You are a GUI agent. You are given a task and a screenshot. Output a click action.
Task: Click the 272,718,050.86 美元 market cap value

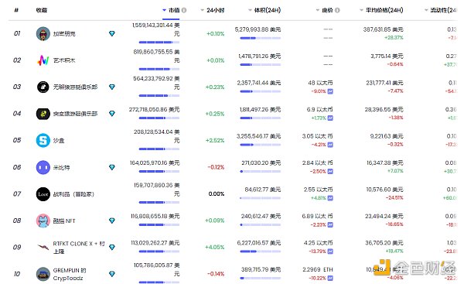154,110
